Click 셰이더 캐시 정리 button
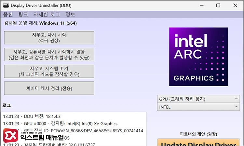The width and height of the screenshot is (244, 146). point(49,88)
